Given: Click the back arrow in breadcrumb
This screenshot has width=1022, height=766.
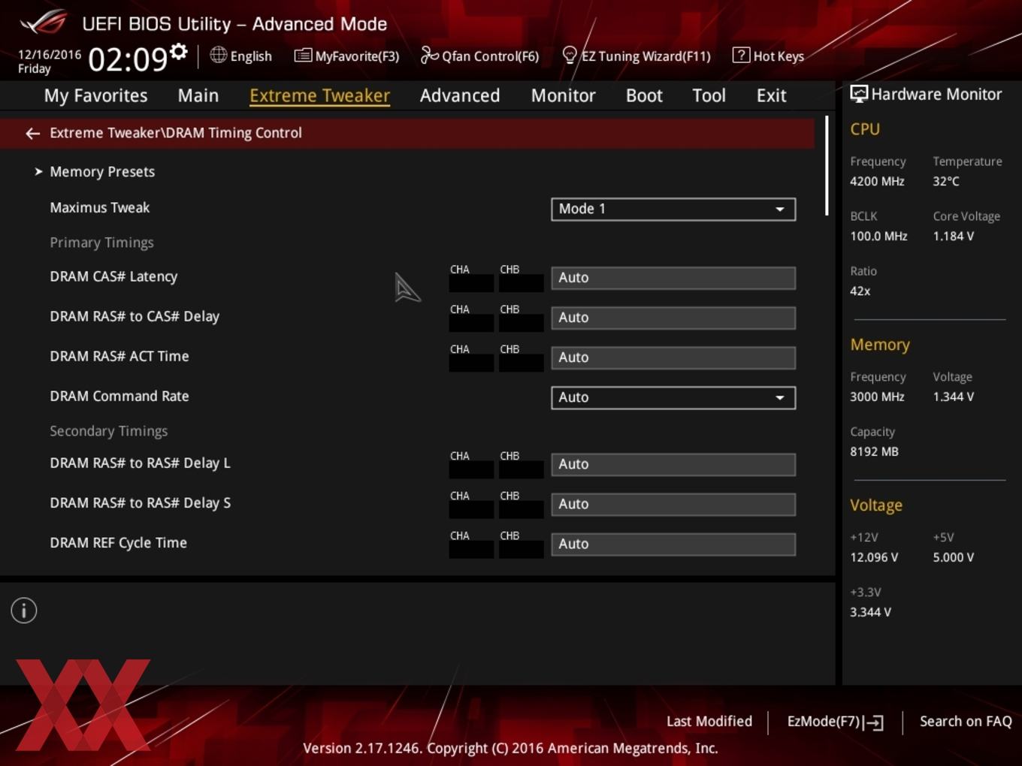Looking at the screenshot, I should pyautogui.click(x=32, y=134).
